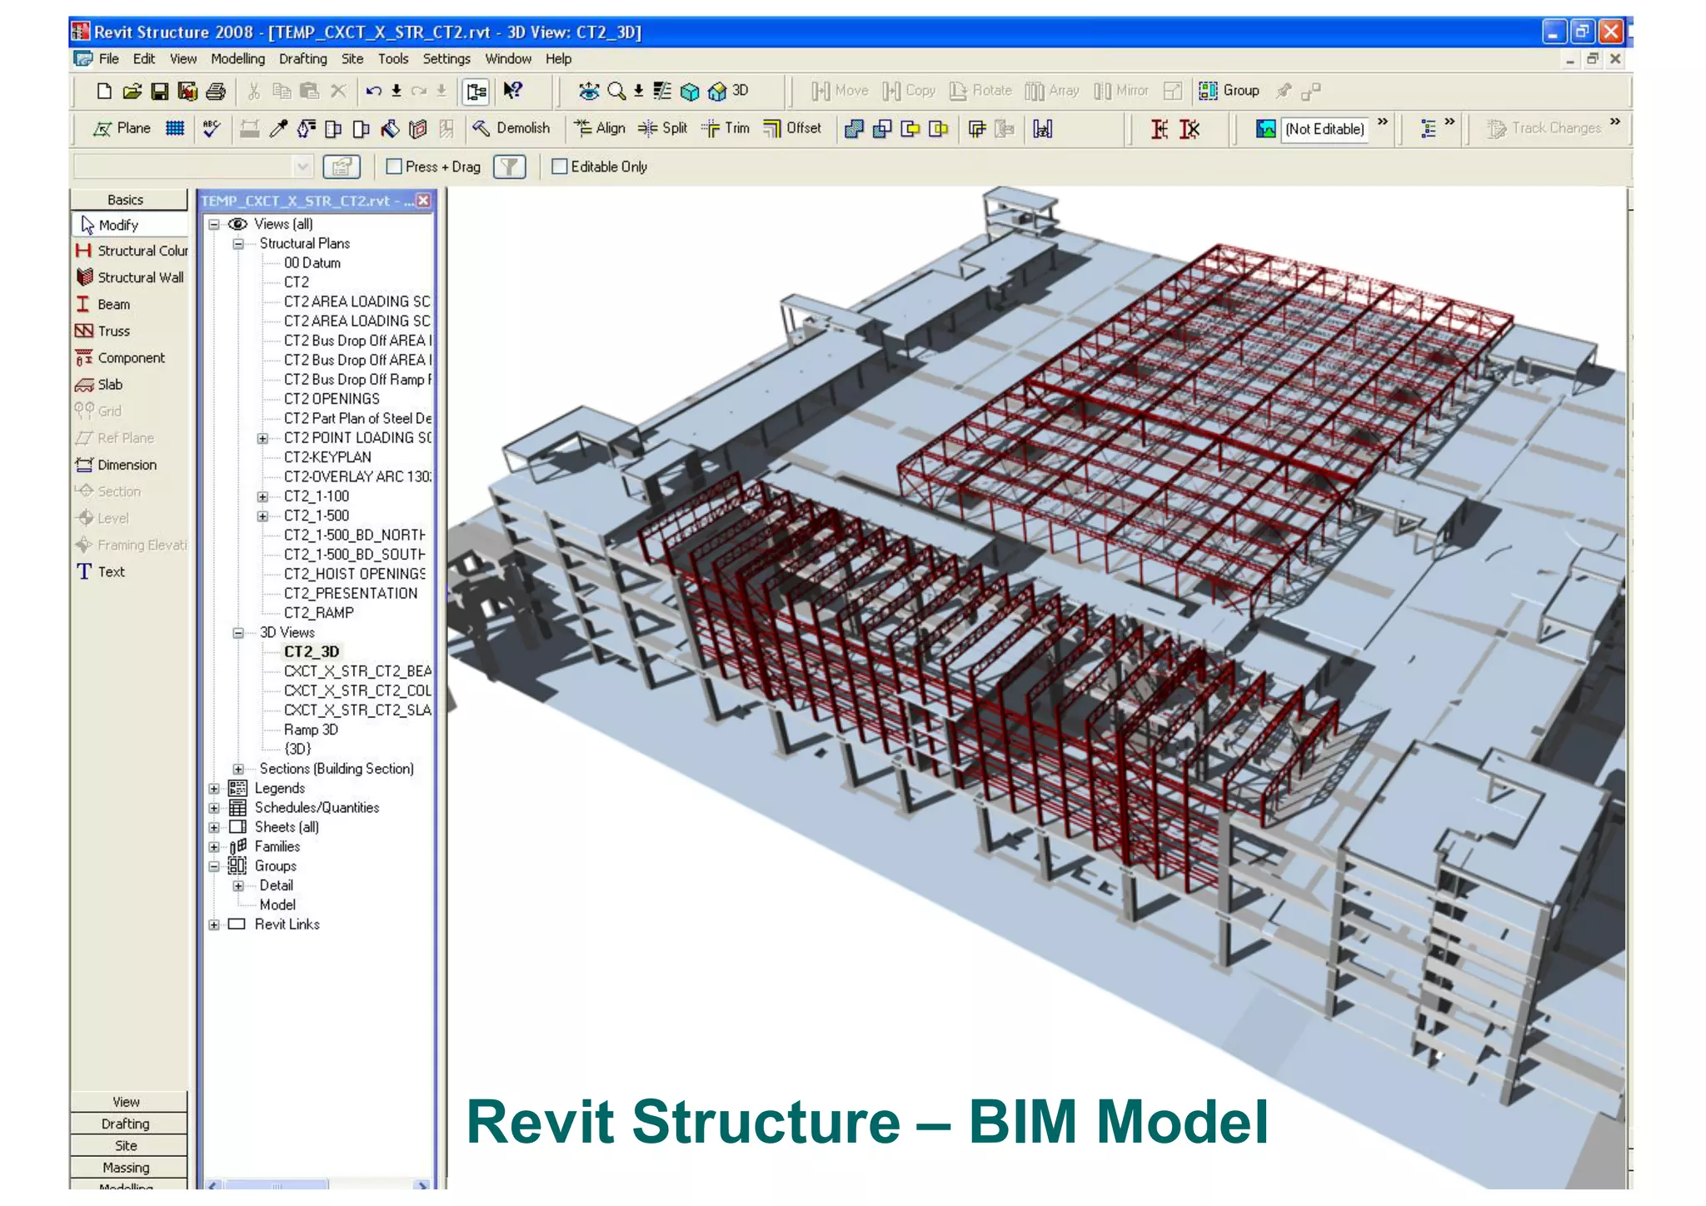
Task: Click the New file icon
Action: (x=104, y=91)
